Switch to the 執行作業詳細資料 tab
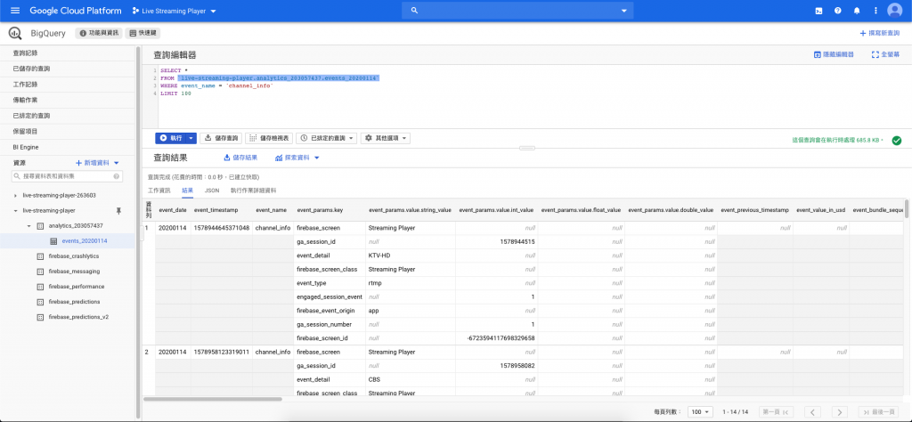This screenshot has width=912, height=422. pyautogui.click(x=254, y=190)
